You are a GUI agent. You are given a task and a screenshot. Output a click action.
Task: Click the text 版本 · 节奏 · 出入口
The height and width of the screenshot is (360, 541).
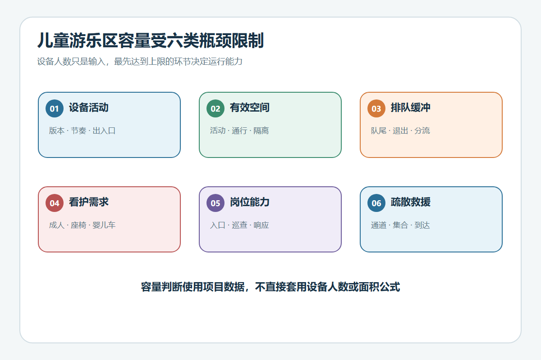coord(83,131)
